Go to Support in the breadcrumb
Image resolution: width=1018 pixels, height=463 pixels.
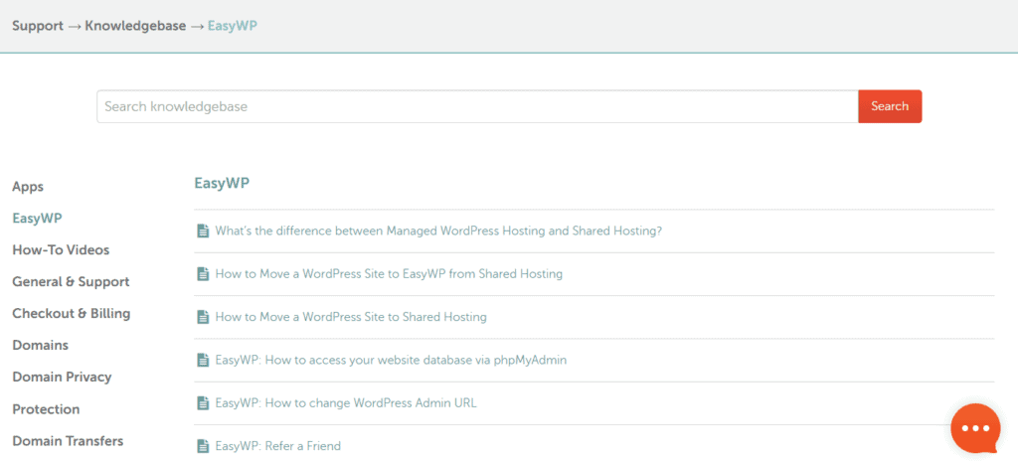pyautogui.click(x=39, y=26)
